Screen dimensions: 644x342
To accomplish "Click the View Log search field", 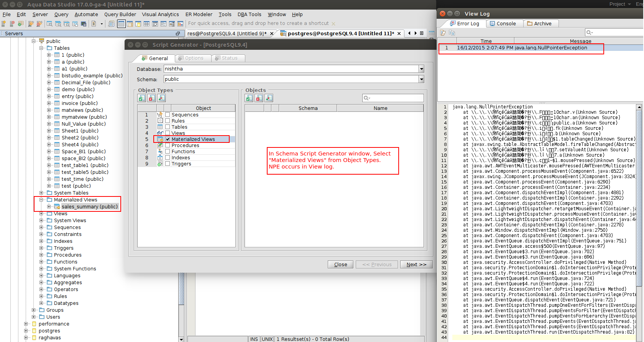I will click(x=614, y=33).
